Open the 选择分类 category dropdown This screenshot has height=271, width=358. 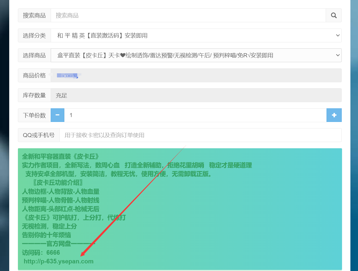click(x=196, y=36)
